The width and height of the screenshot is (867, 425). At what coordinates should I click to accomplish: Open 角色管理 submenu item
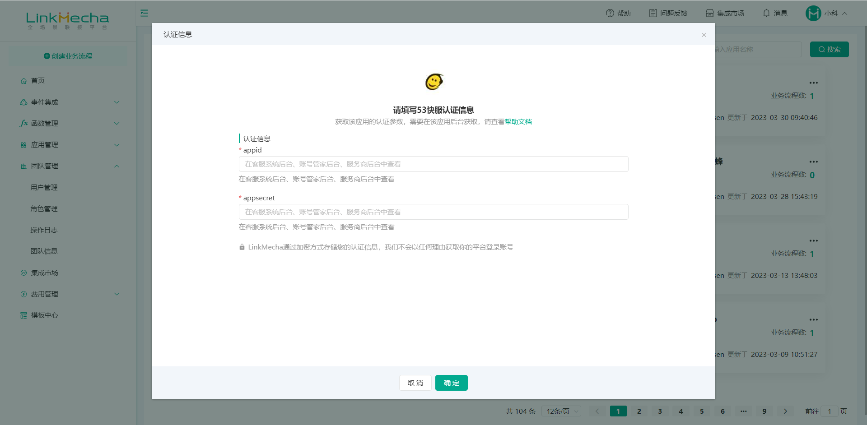pyautogui.click(x=44, y=209)
